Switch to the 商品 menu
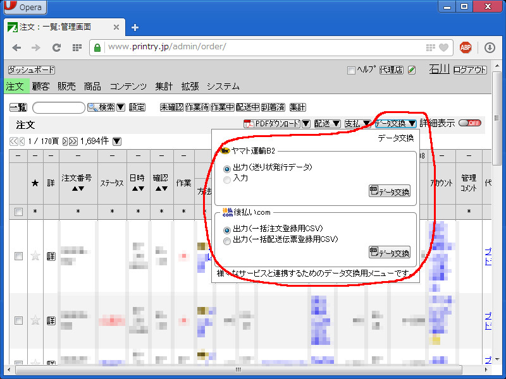The image size is (506, 379). click(92, 87)
